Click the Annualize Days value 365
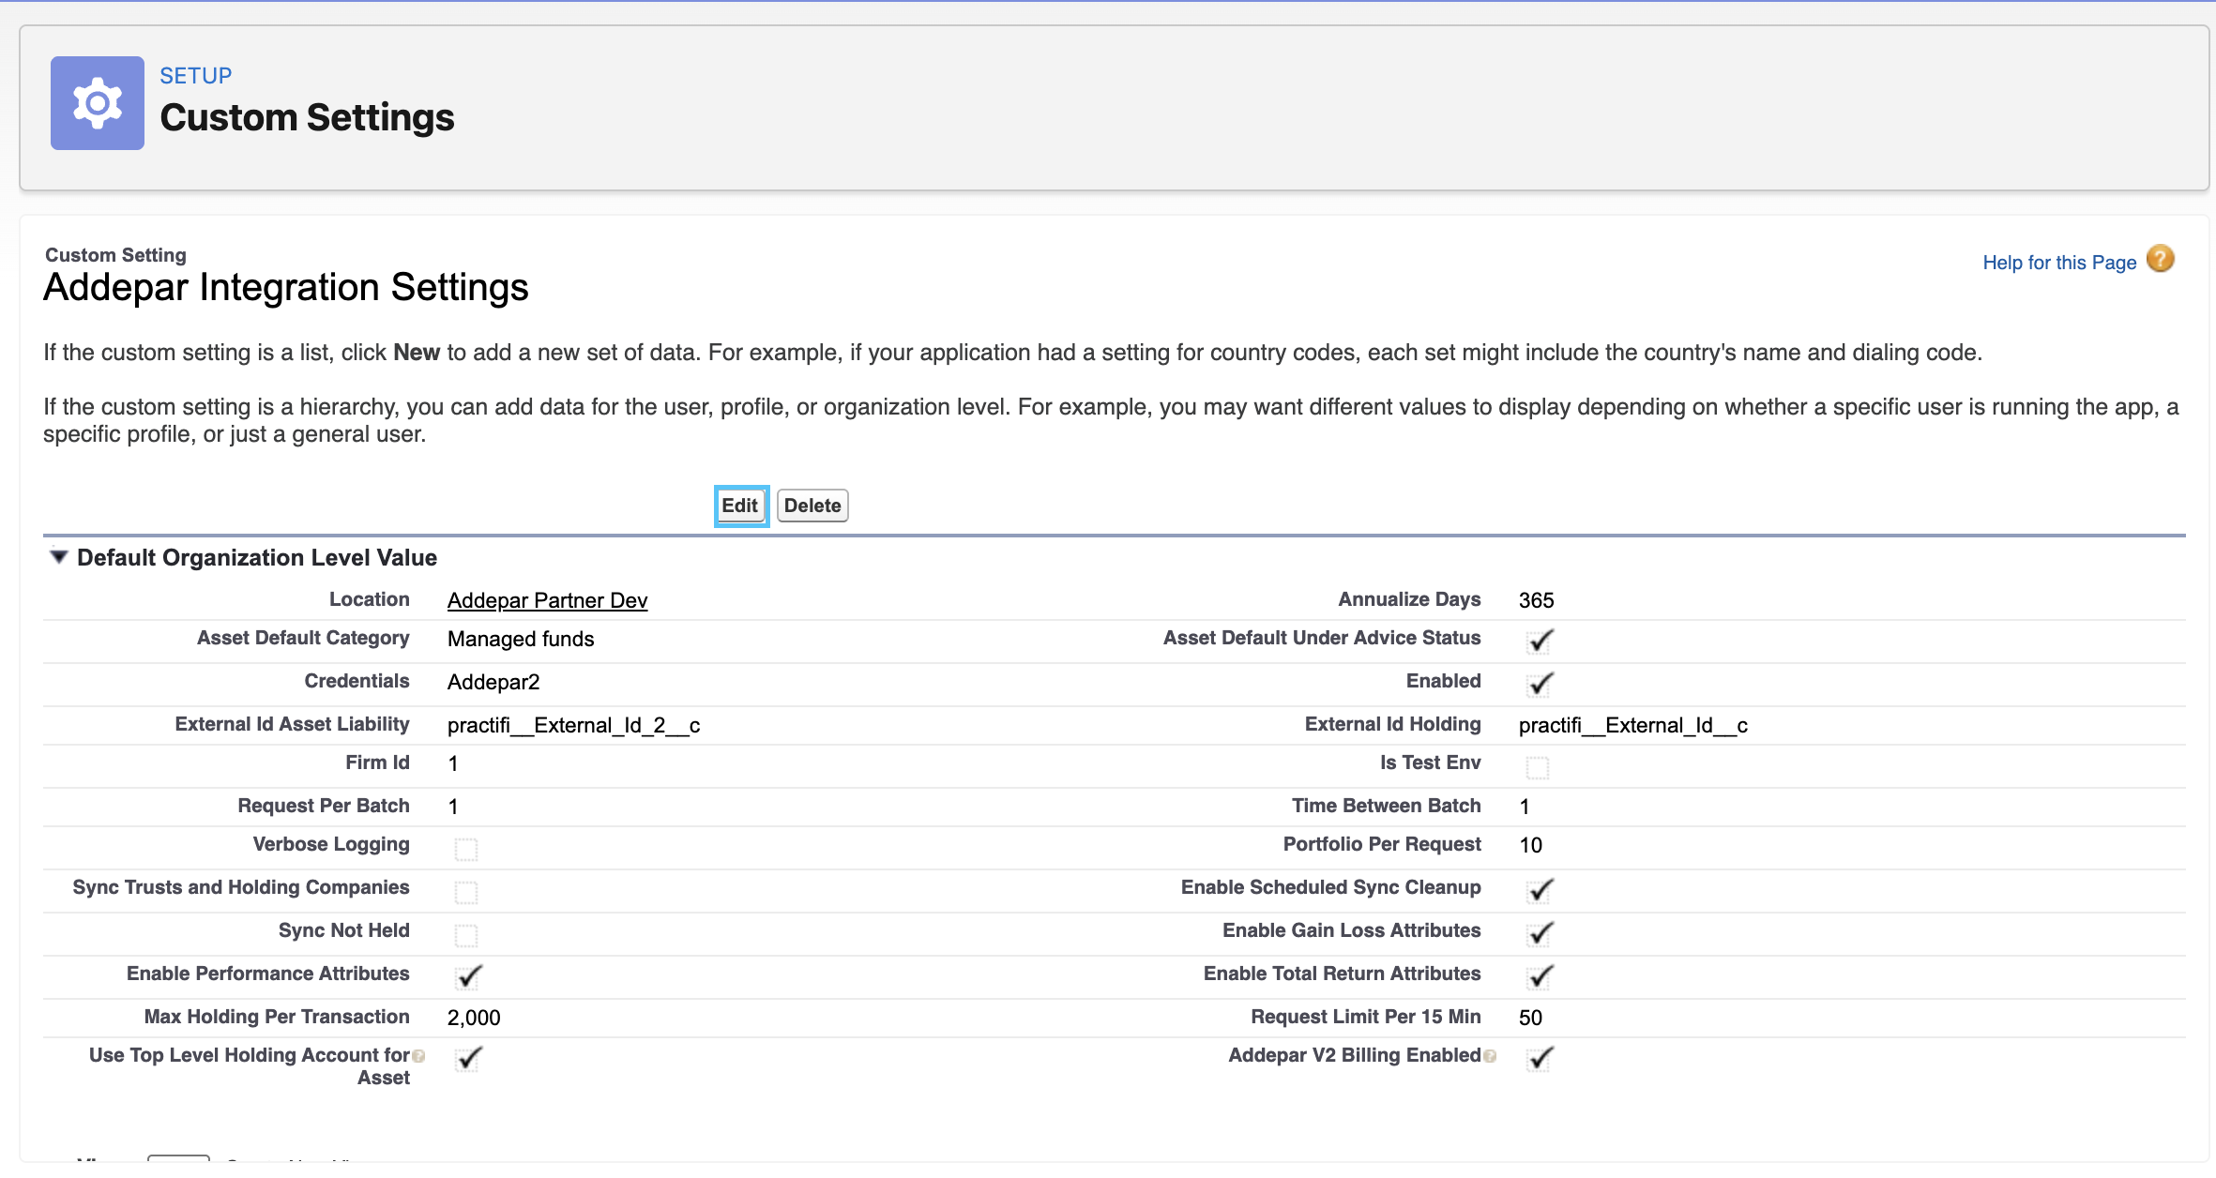 (x=1536, y=600)
